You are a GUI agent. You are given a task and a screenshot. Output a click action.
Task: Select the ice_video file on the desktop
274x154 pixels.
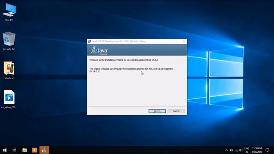tap(9, 99)
